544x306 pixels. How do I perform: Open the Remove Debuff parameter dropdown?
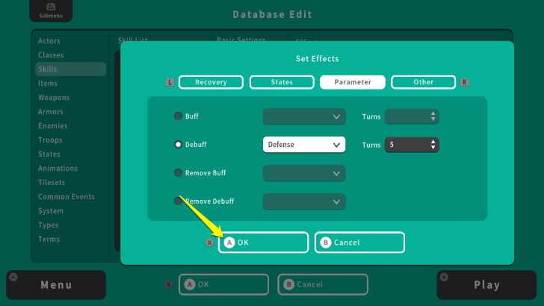(x=304, y=202)
